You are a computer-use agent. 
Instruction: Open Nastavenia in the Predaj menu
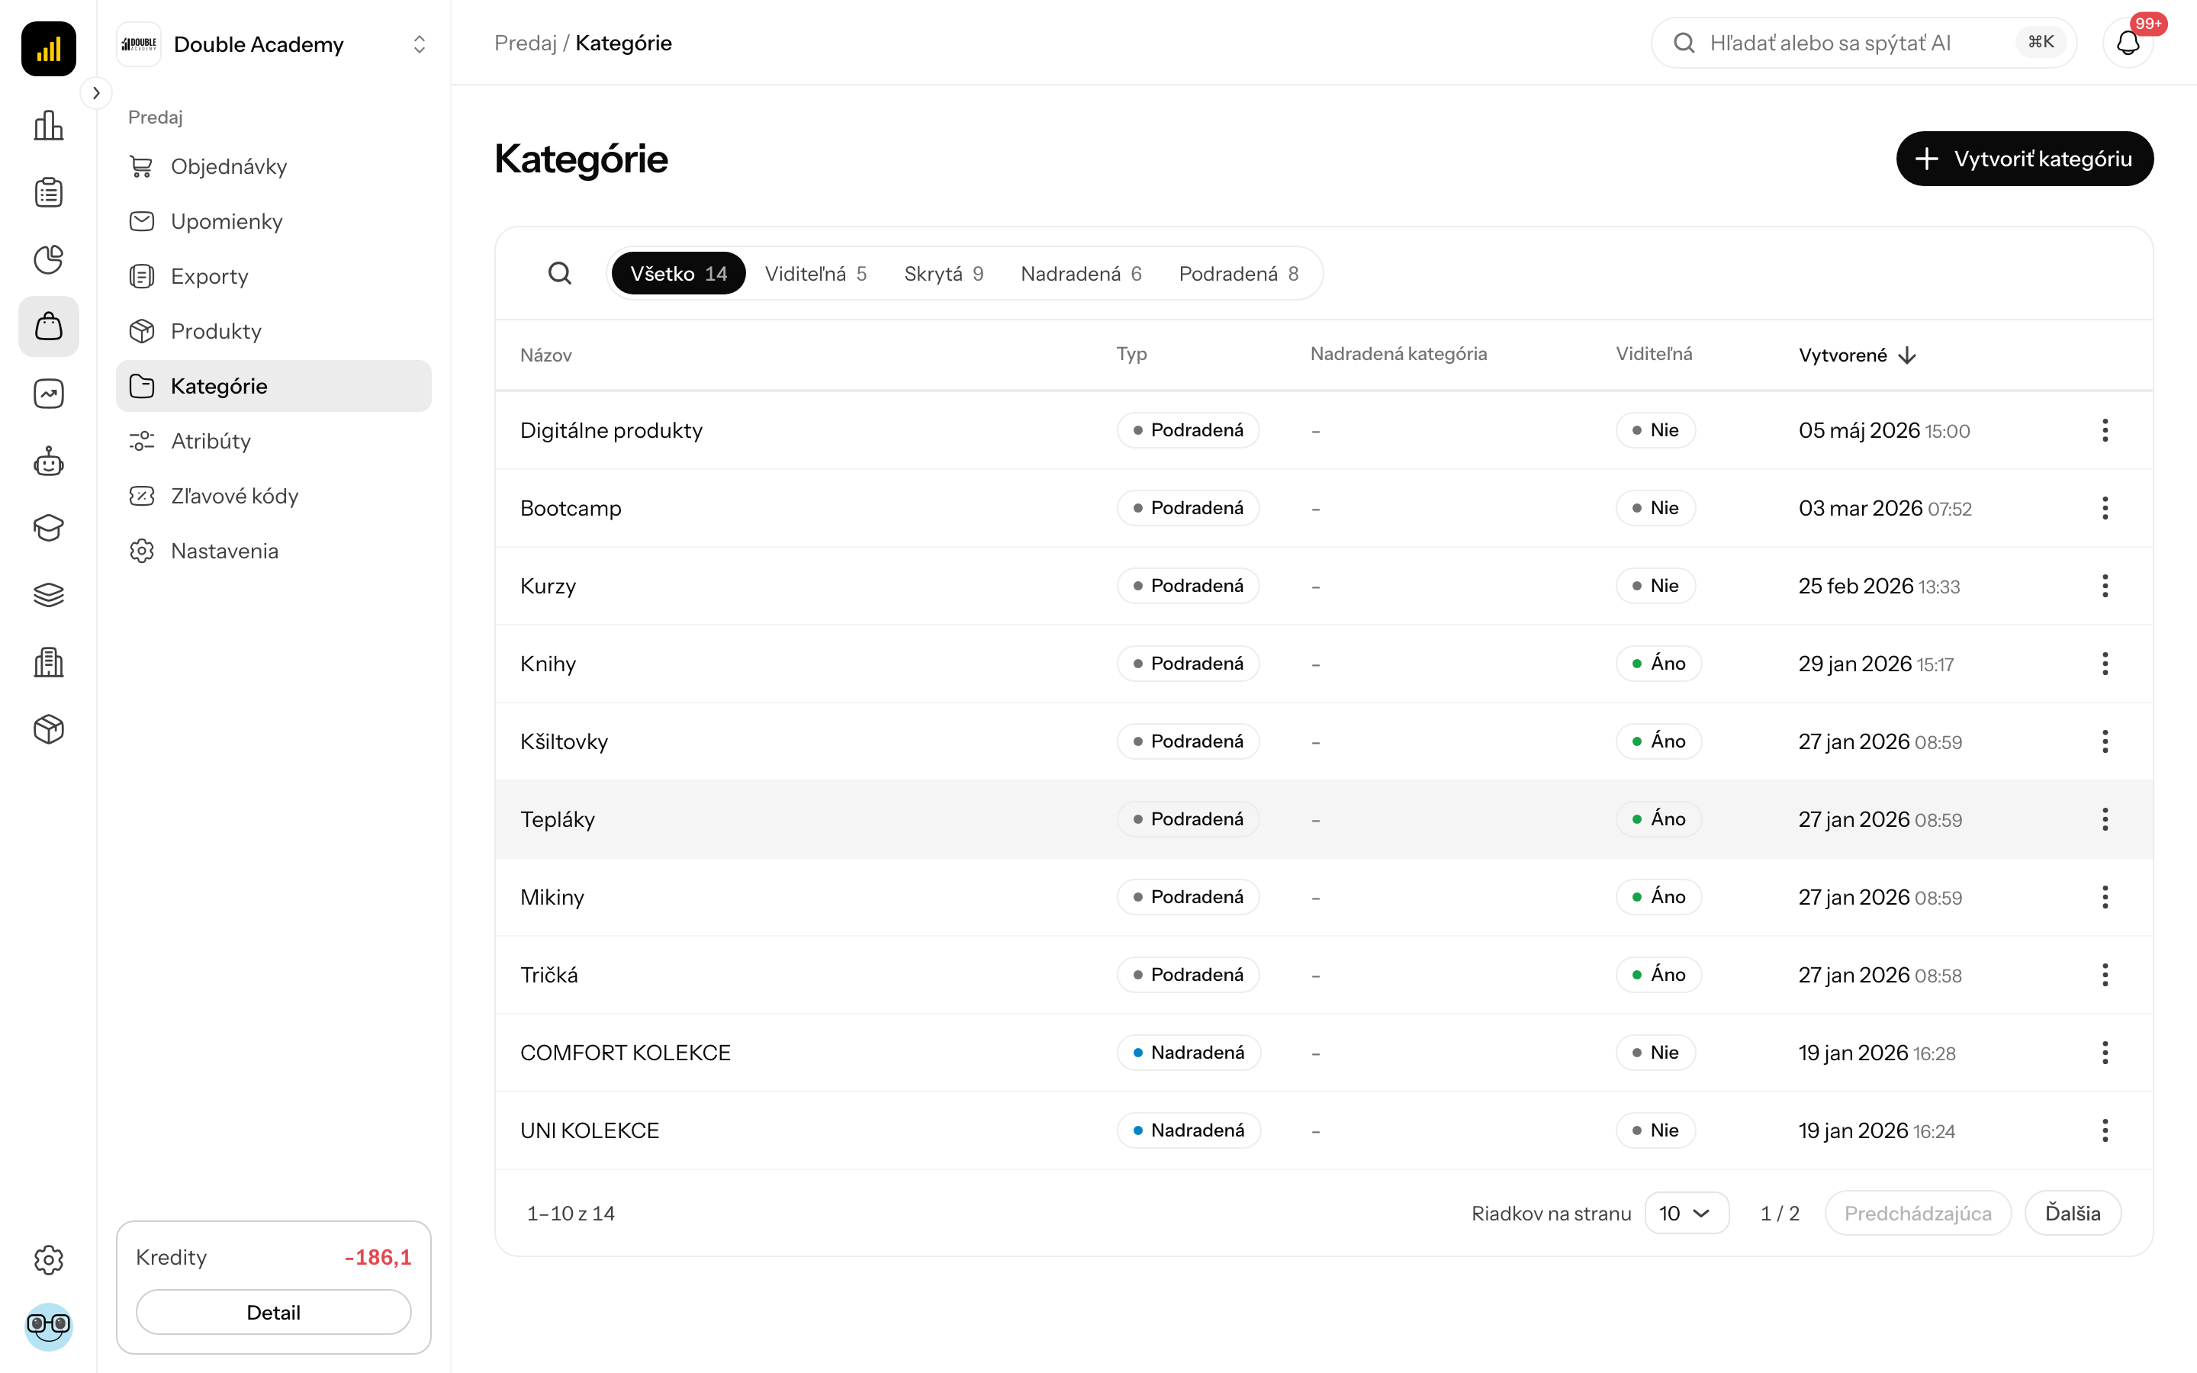273,551
